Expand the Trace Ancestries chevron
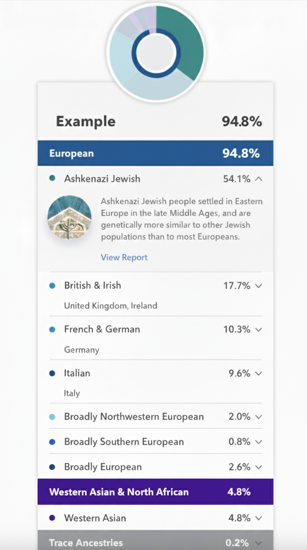 pyautogui.click(x=259, y=543)
